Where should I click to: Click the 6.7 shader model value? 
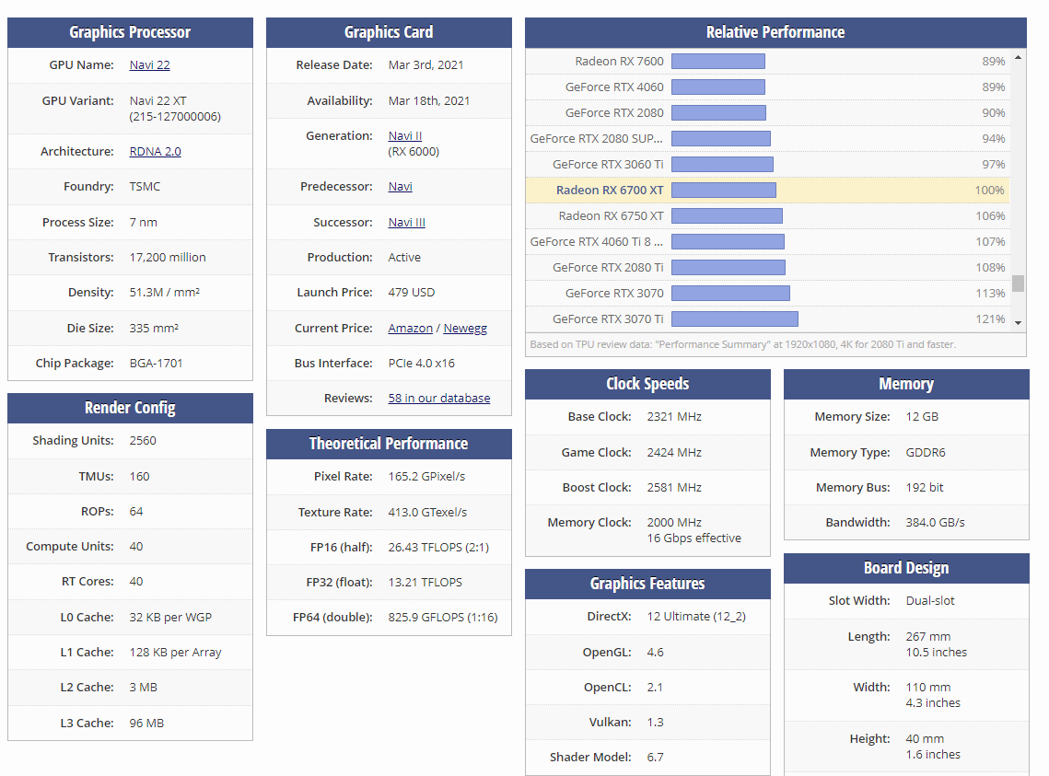click(655, 758)
